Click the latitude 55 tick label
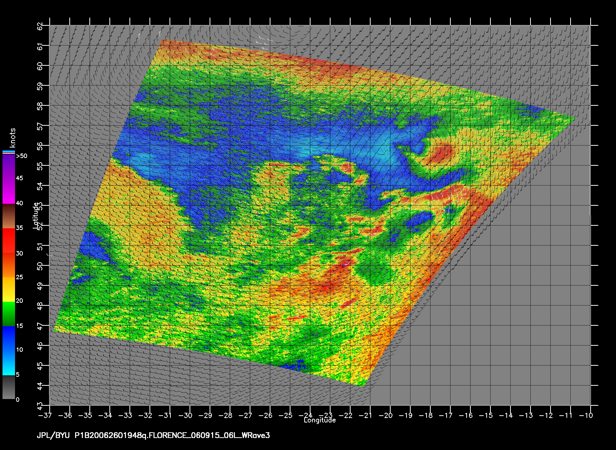 [x=40, y=167]
